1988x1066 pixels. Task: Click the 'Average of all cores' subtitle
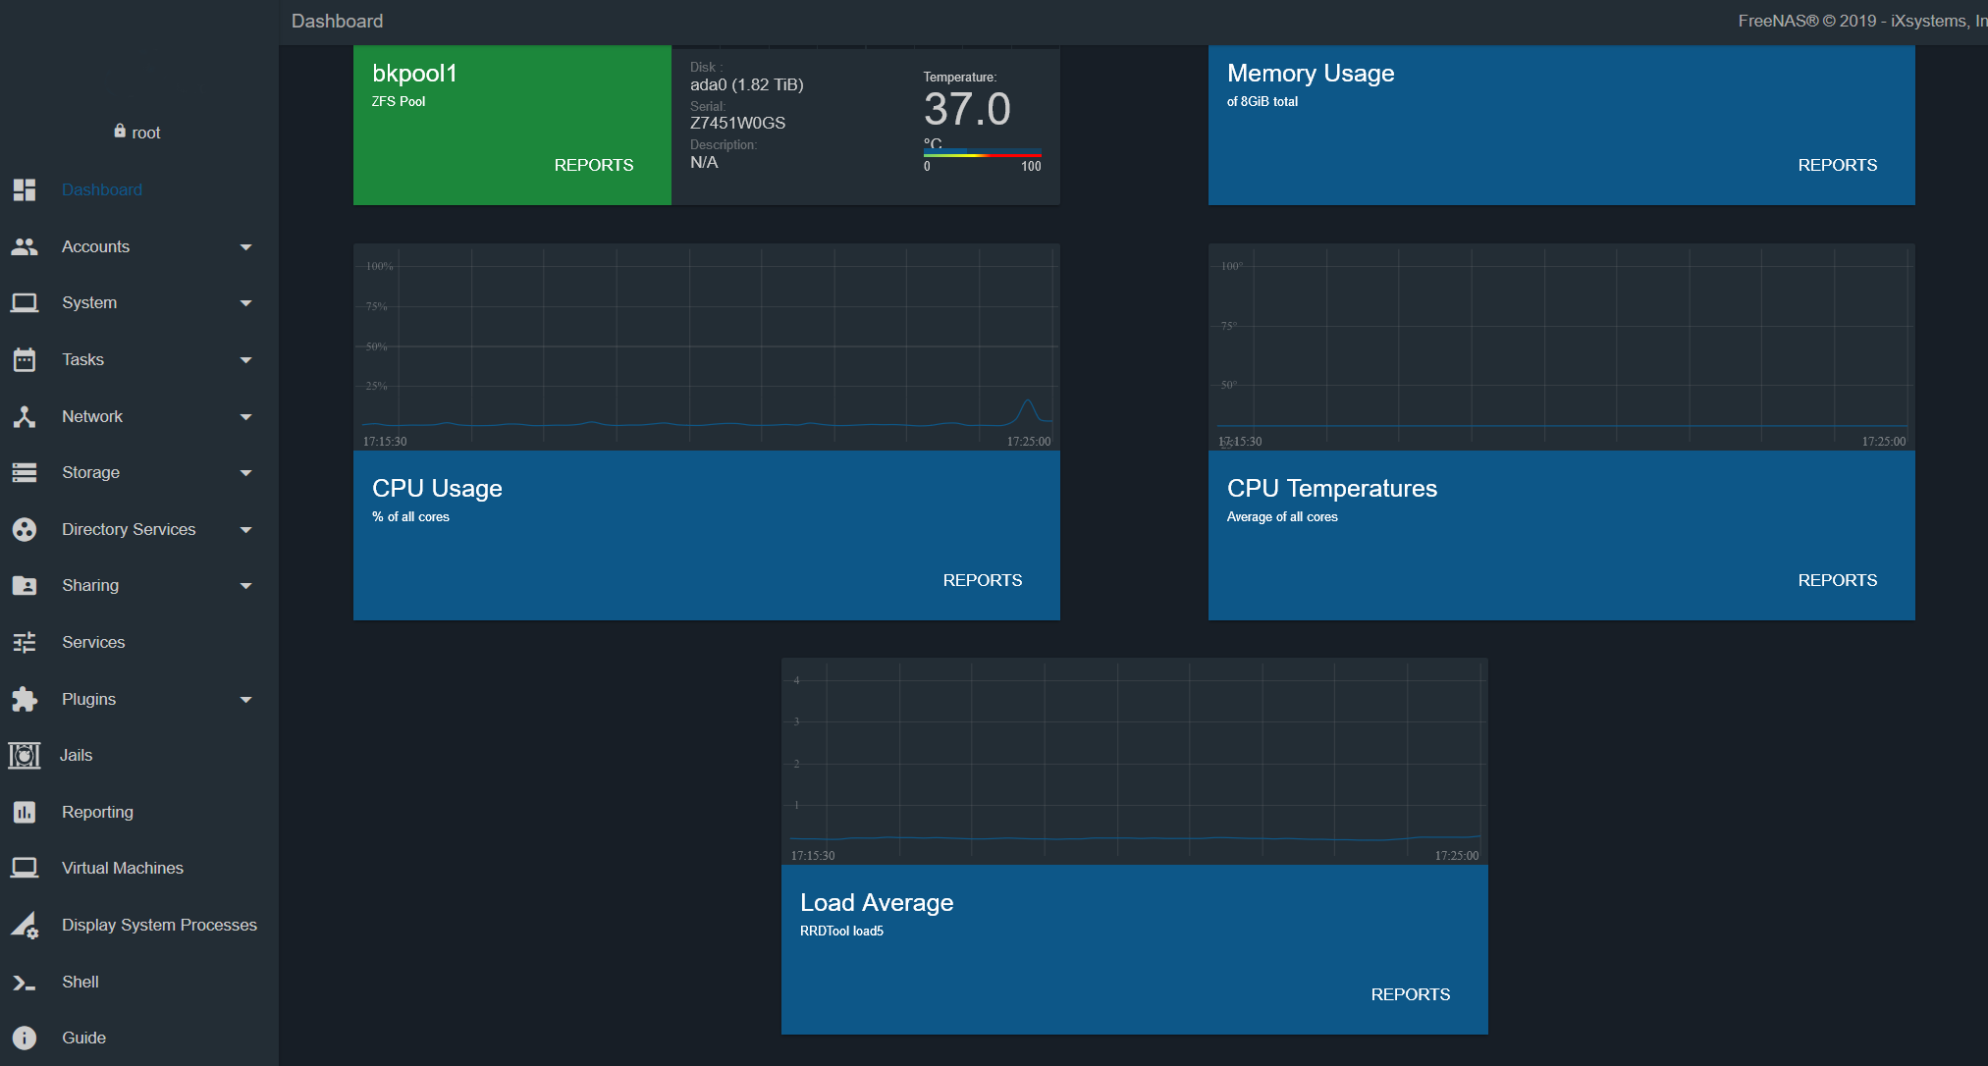click(x=1282, y=516)
